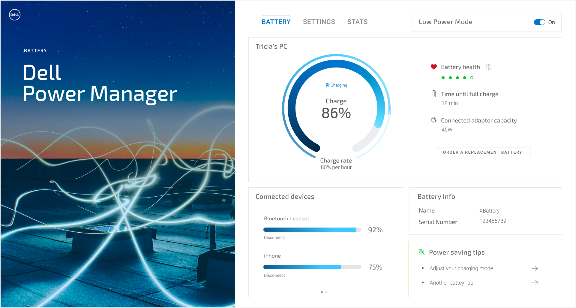The height and width of the screenshot is (308, 576).
Task: Click the 45W adaptor capacity value
Action: [x=447, y=130]
